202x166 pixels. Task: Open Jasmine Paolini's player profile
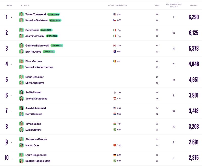[35, 36]
